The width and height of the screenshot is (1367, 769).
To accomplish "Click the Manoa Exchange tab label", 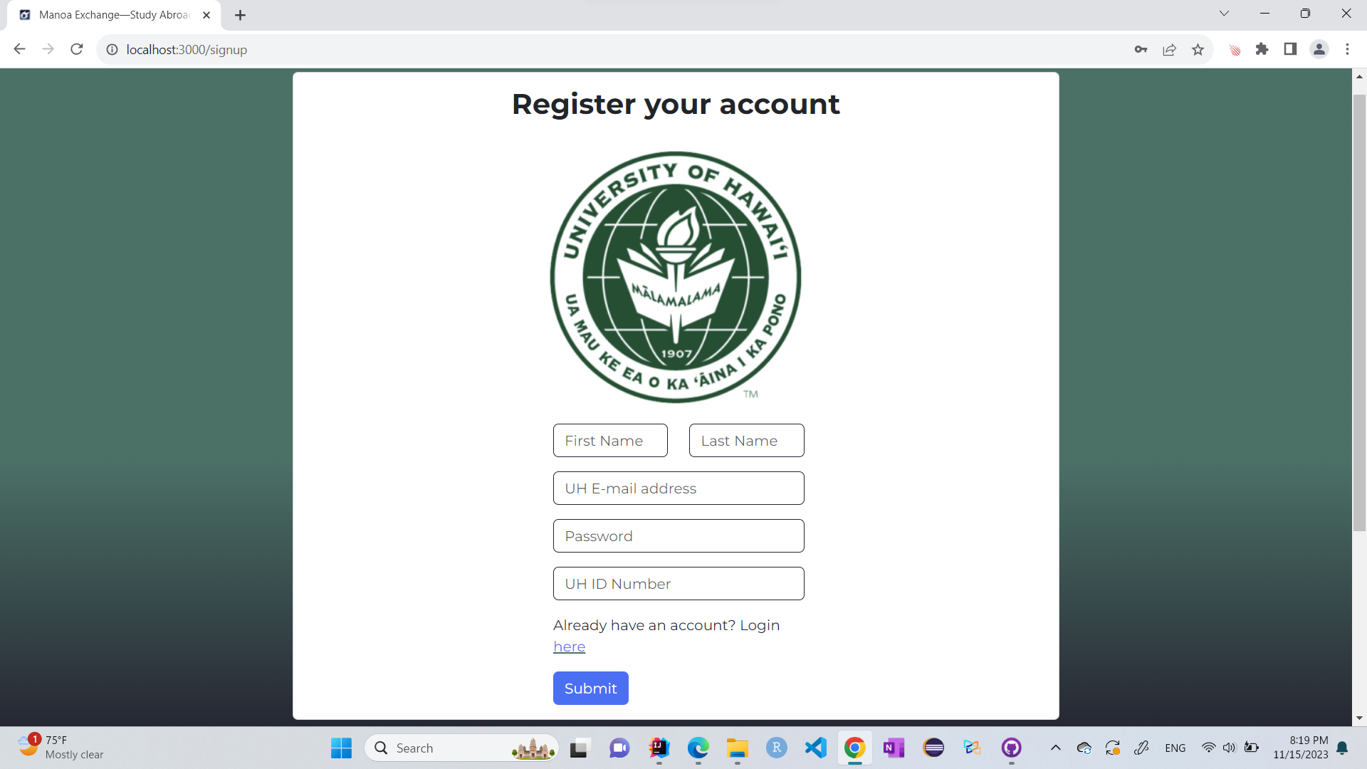I will tap(112, 14).
